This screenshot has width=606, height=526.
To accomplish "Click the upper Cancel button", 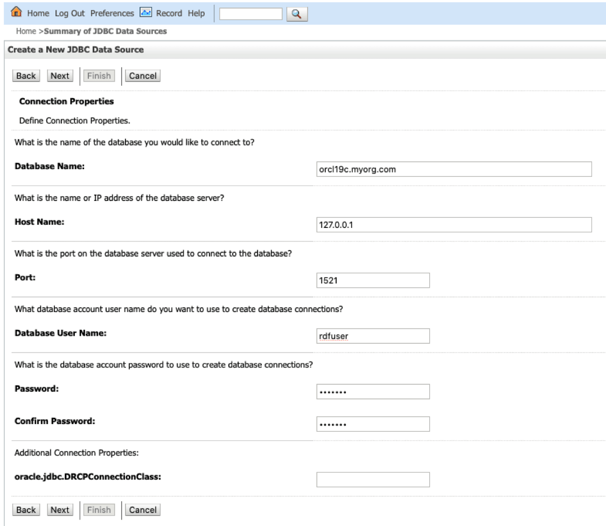I will click(x=143, y=76).
